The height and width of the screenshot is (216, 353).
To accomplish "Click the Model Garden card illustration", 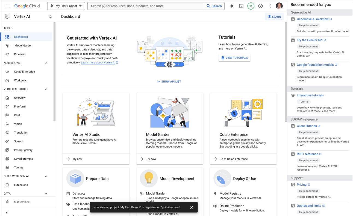I will pos(170,112).
